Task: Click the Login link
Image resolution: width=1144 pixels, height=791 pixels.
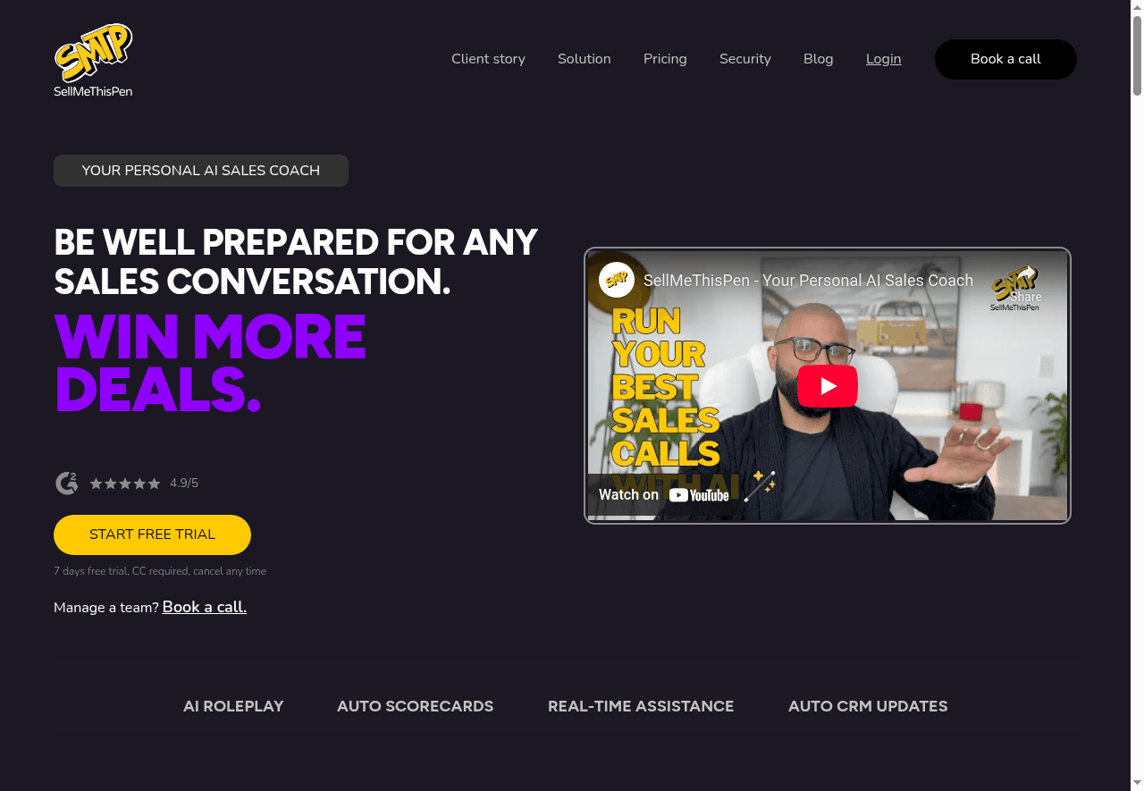Action: [x=884, y=59]
